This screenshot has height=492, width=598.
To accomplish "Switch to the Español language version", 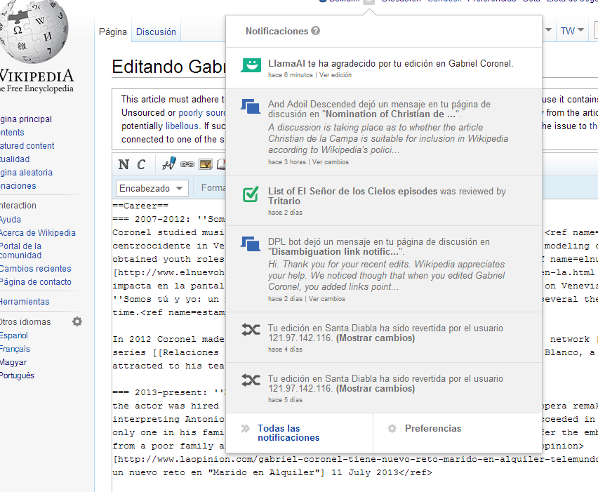I will coord(14,335).
